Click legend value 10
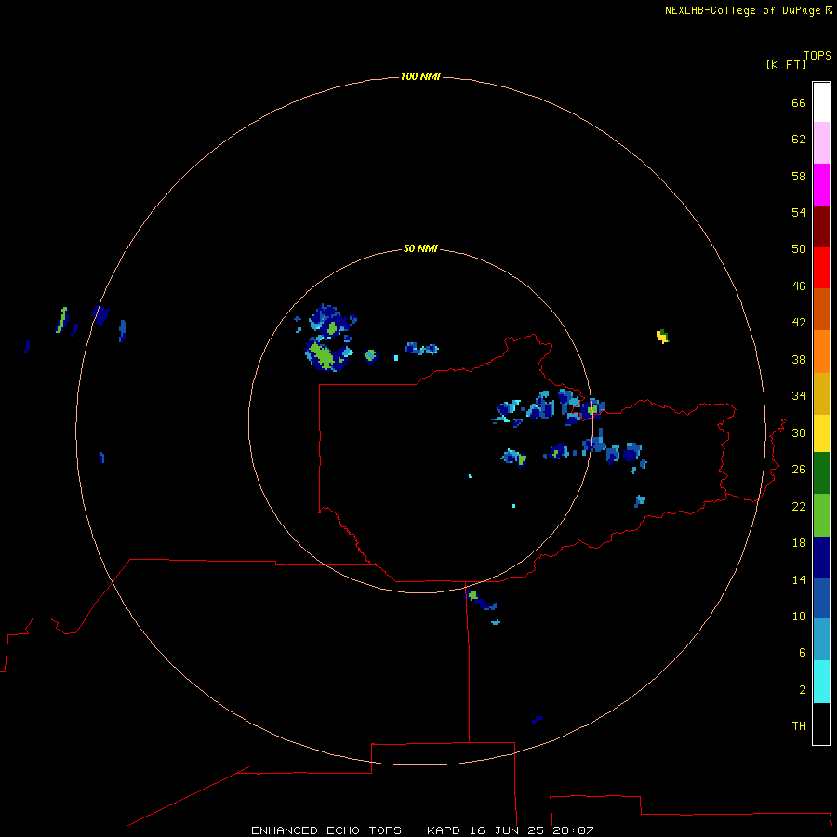Screen dimensions: 837x837 799,617
